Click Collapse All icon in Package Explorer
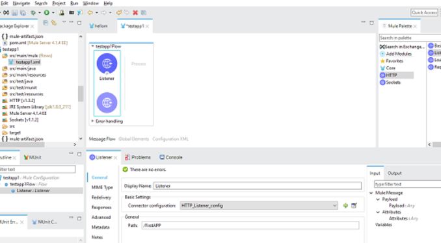 [x=46, y=23]
